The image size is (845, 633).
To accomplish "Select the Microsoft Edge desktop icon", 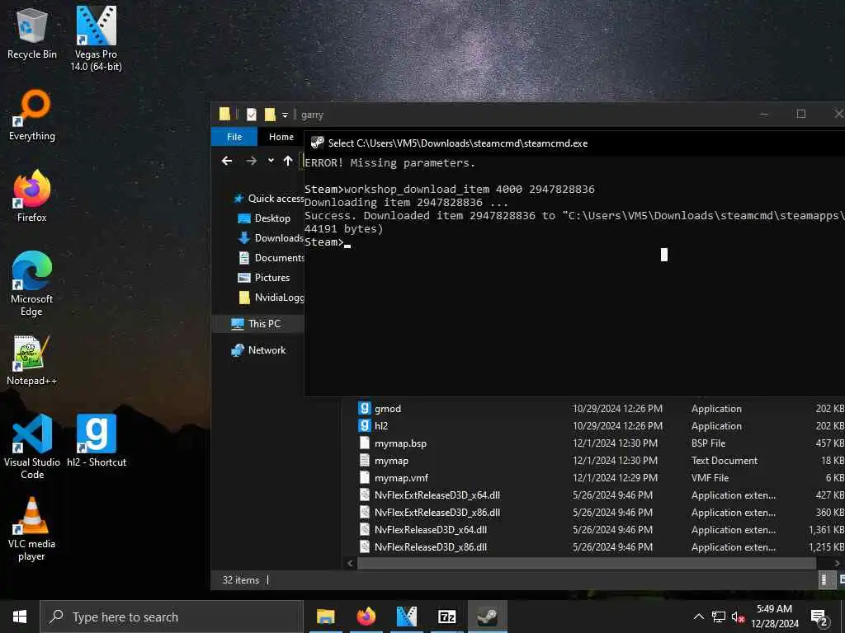I will tap(32, 284).
